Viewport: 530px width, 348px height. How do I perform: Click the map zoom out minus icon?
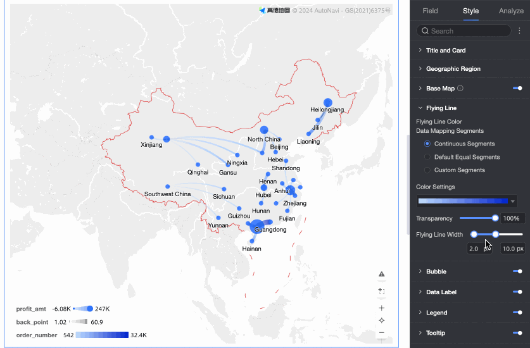[382, 332]
